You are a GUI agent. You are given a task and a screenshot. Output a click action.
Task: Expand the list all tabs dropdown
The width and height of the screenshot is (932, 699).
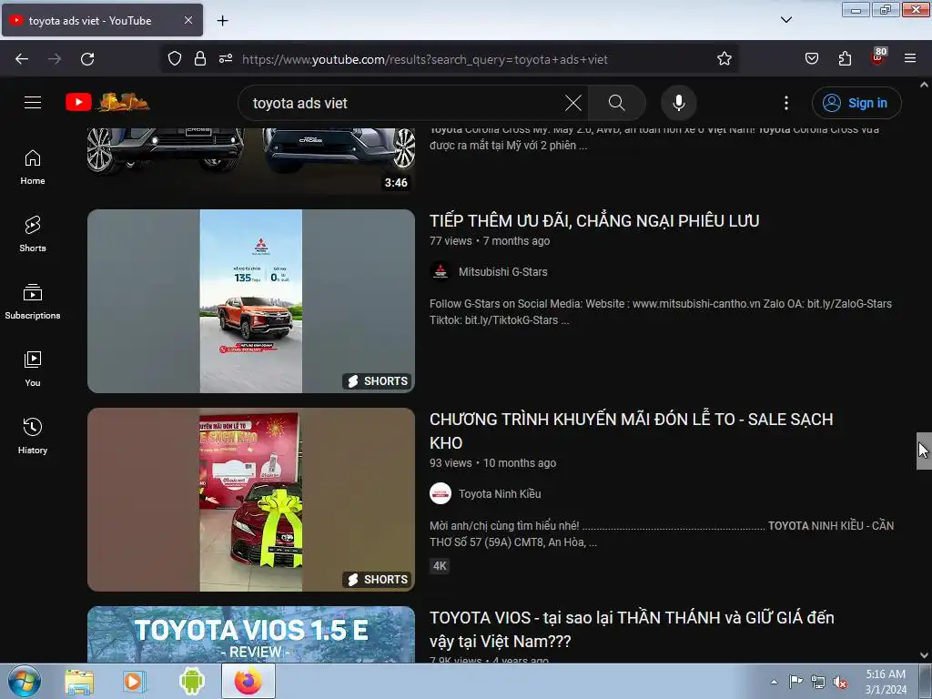click(785, 20)
